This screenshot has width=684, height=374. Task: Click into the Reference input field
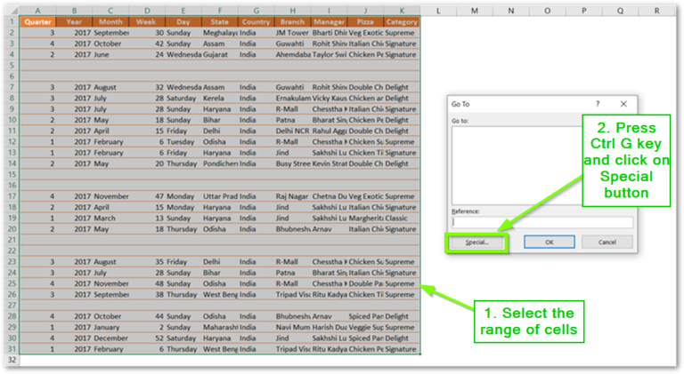click(542, 222)
